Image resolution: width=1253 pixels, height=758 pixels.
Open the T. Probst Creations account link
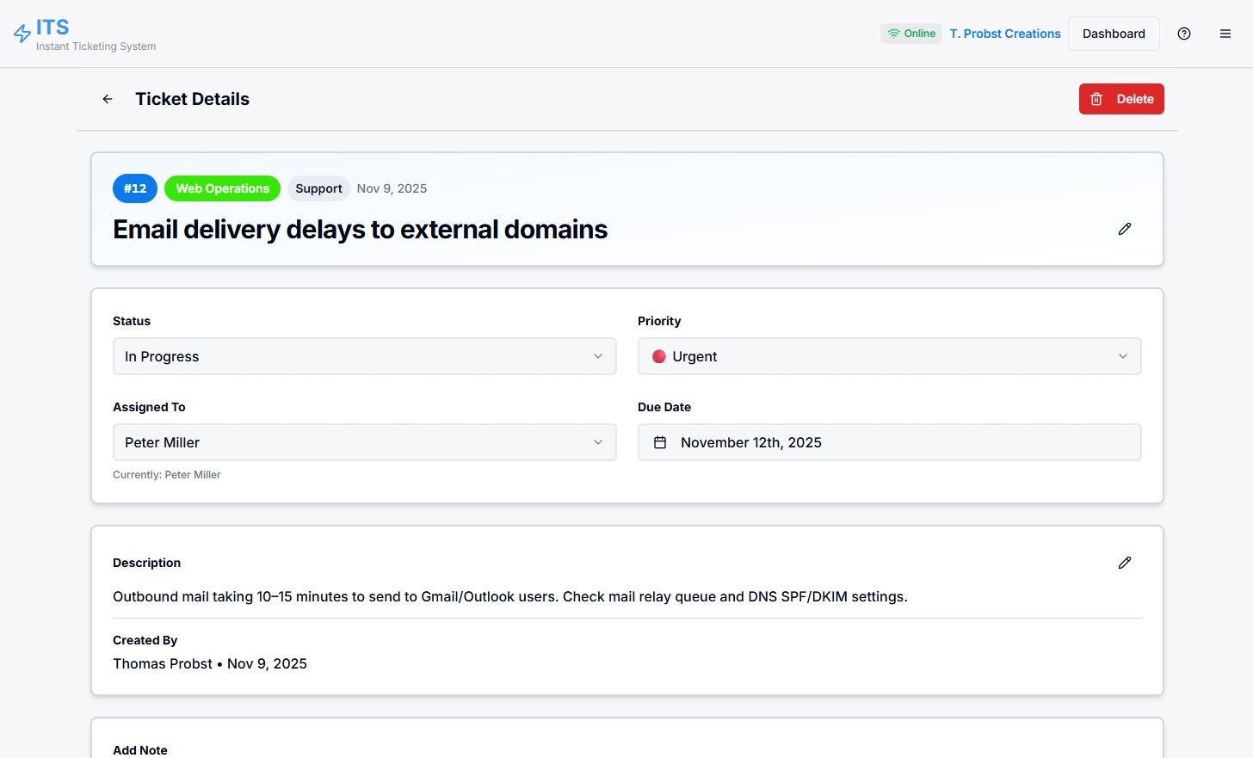click(1004, 34)
